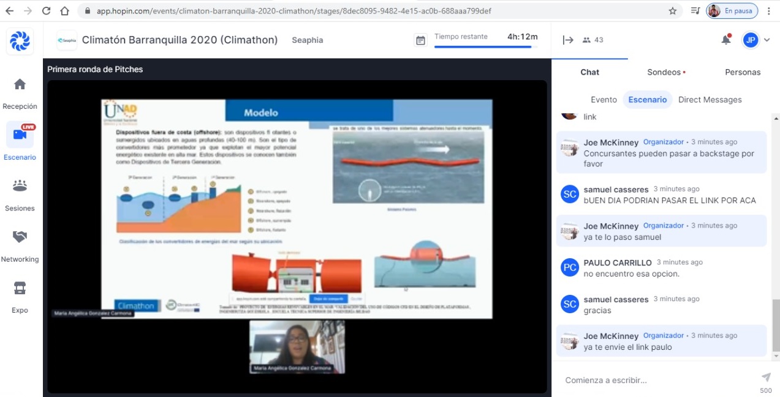Image resolution: width=780 pixels, height=397 pixels.
Task: Click the chat scroll up arrow
Action: (776, 117)
